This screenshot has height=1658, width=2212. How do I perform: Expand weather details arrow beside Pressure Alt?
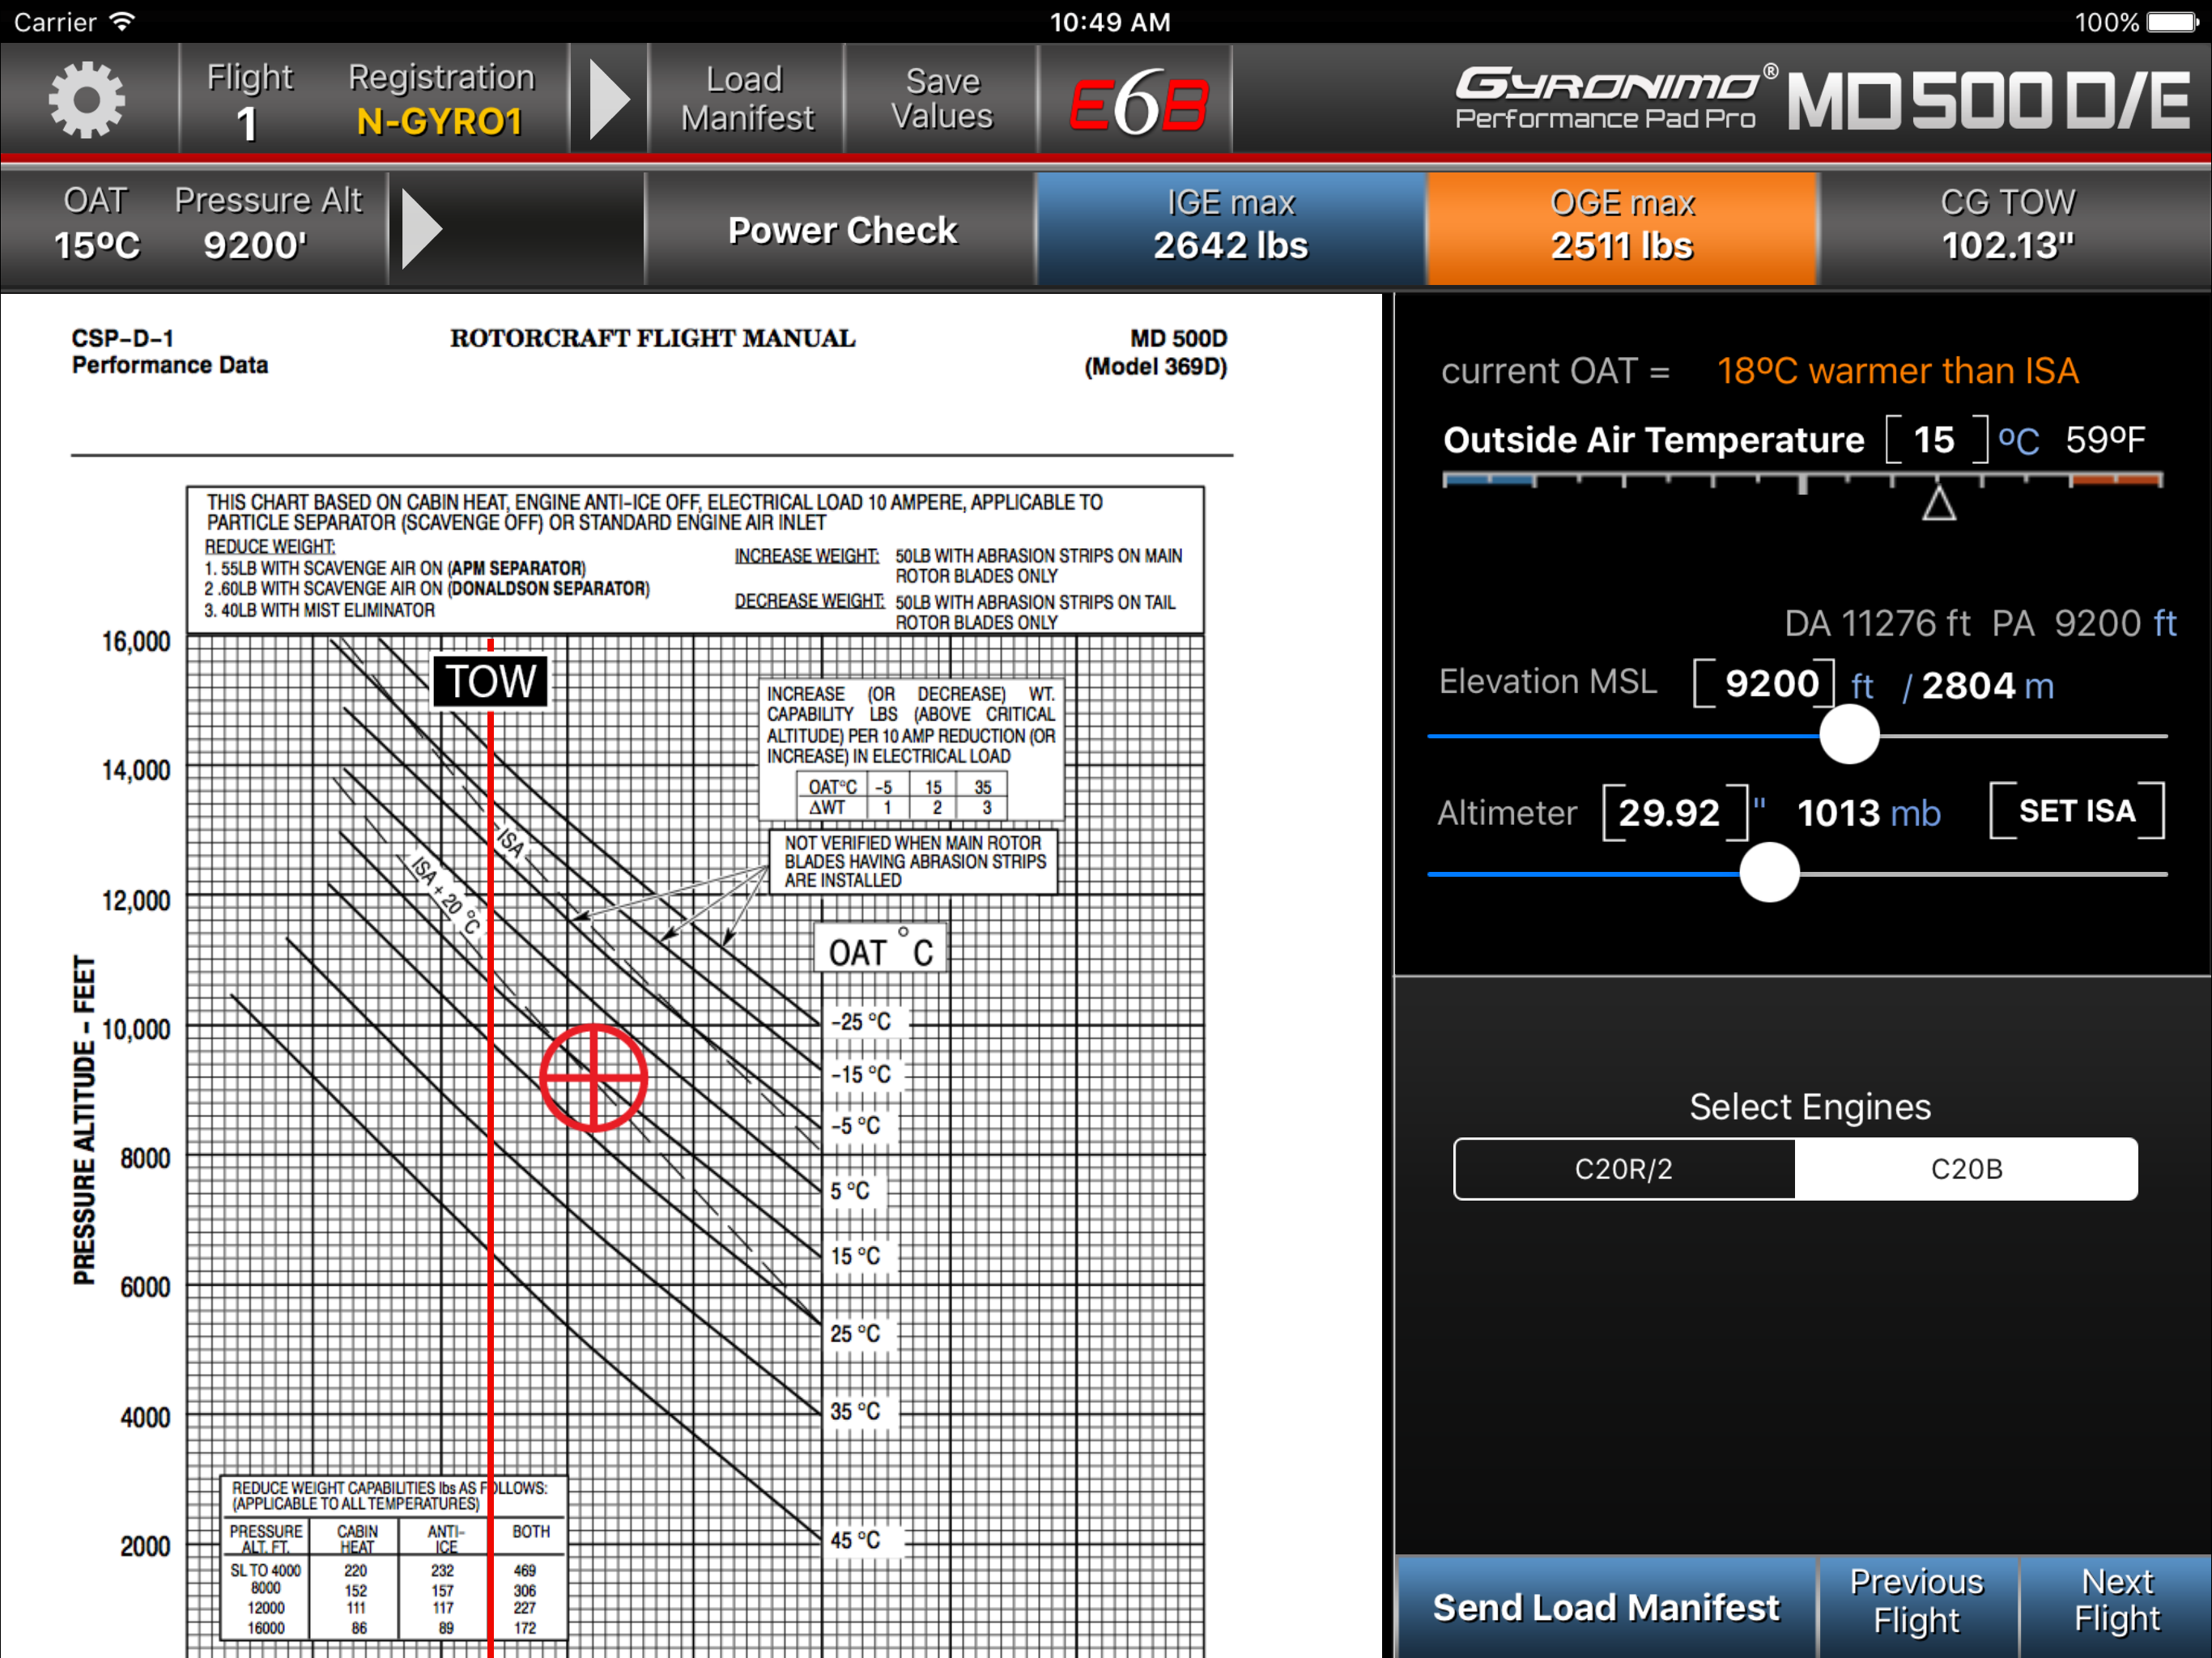point(421,229)
